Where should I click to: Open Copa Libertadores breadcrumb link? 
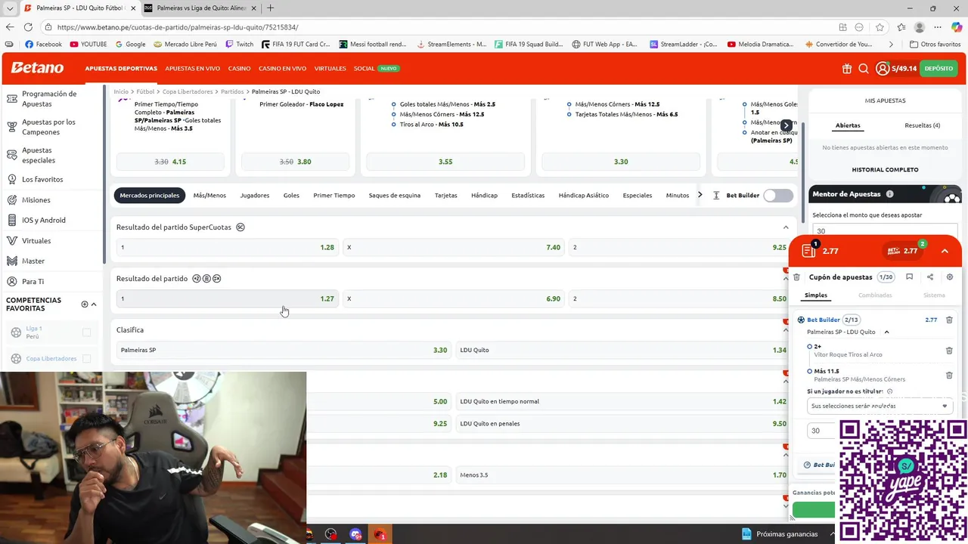pos(188,91)
